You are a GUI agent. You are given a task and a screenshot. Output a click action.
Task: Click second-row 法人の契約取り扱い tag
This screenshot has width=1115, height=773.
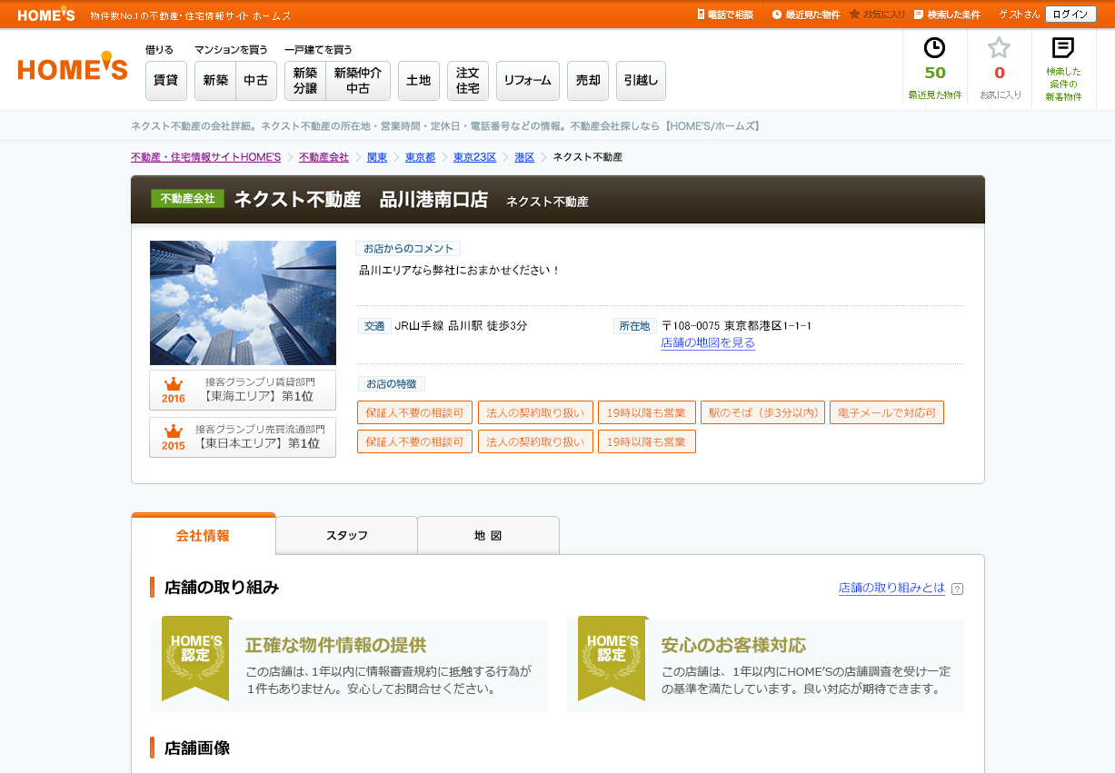535,441
